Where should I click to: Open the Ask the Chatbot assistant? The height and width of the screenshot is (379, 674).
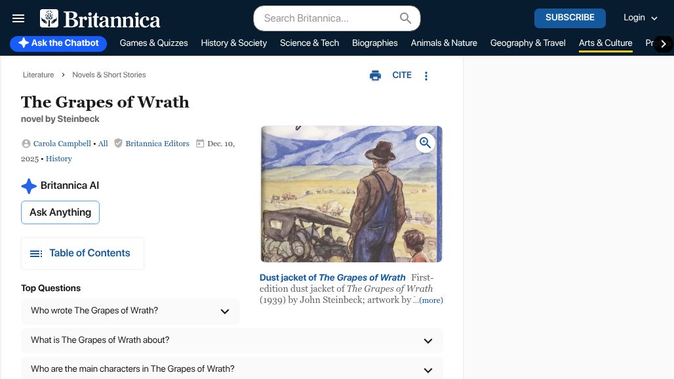point(58,43)
